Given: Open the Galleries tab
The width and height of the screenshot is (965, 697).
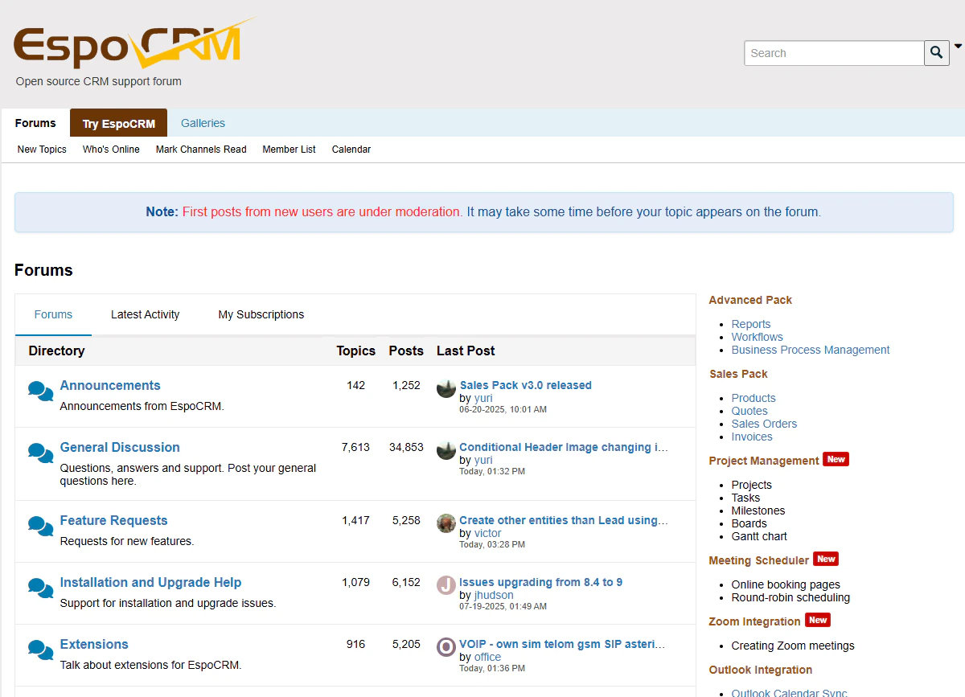Looking at the screenshot, I should [x=203, y=123].
